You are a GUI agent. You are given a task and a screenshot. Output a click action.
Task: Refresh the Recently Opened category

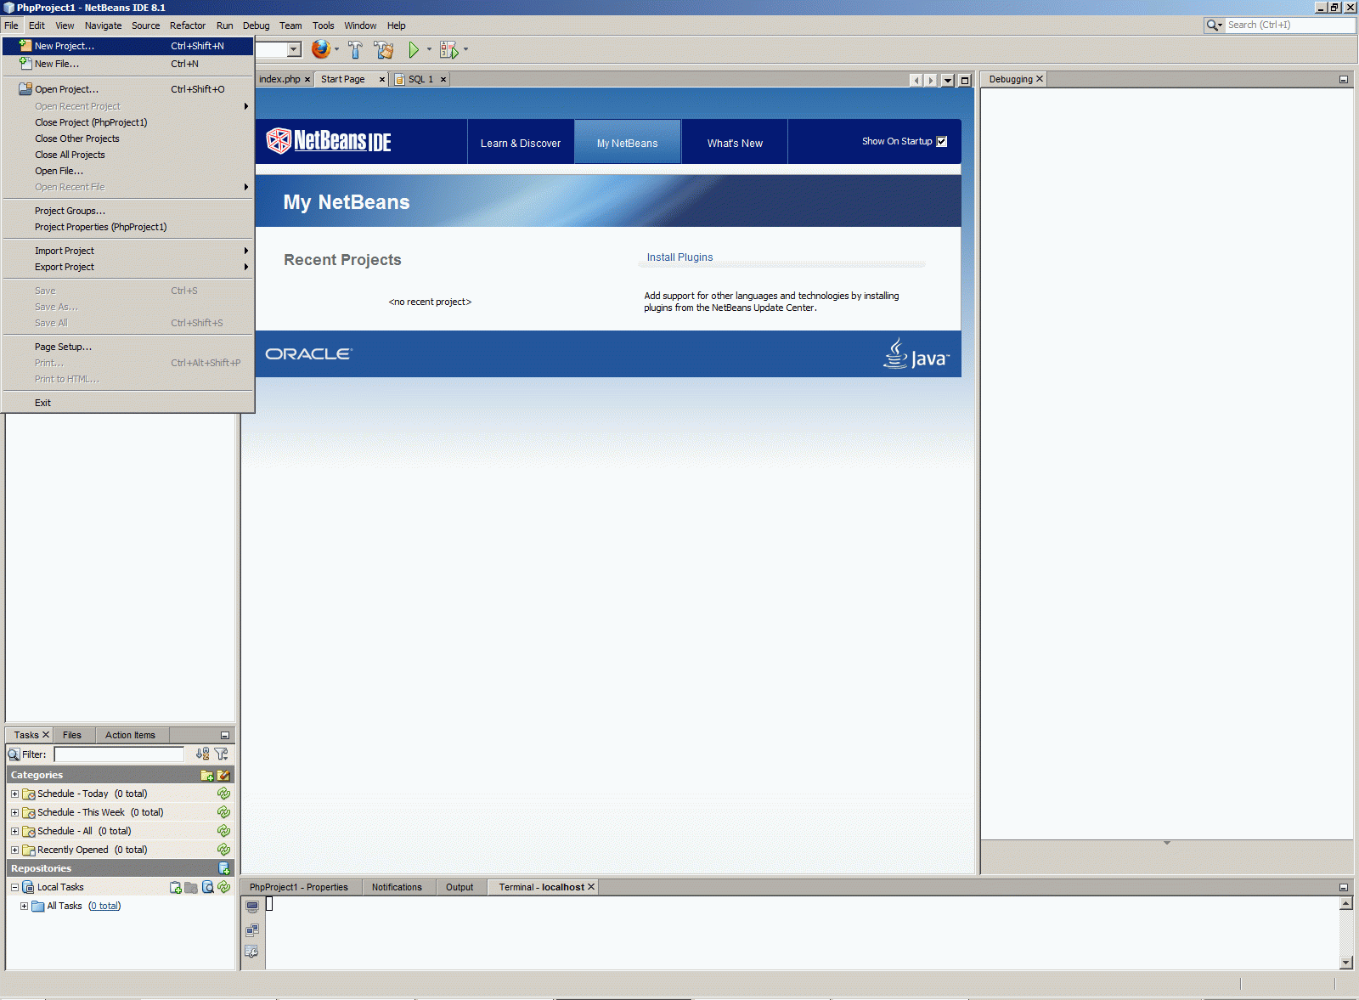click(223, 850)
